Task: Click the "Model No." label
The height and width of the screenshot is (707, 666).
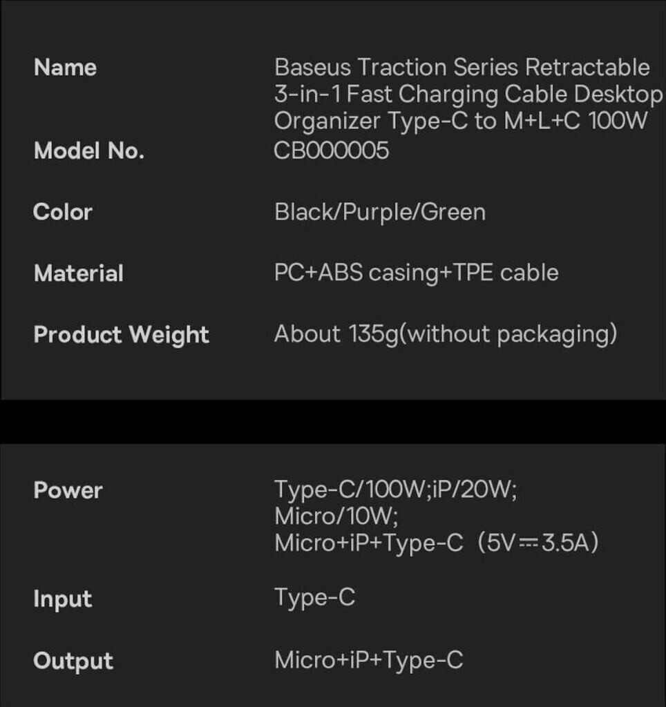Action: [x=89, y=151]
